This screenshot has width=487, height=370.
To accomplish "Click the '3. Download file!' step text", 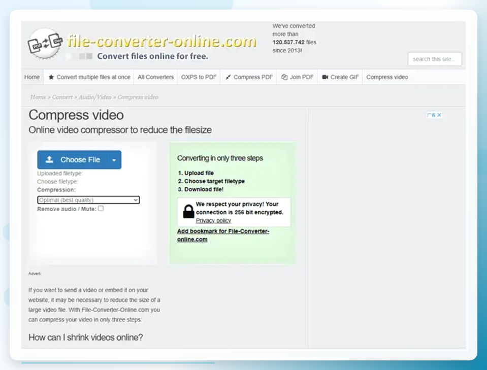I will pos(201,189).
